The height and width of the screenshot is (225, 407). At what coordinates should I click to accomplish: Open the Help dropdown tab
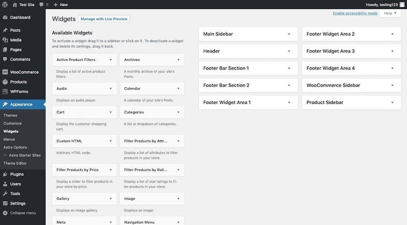(391, 14)
